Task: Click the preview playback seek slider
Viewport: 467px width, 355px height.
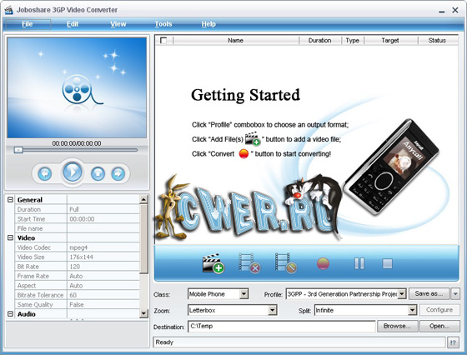Action: point(76,150)
